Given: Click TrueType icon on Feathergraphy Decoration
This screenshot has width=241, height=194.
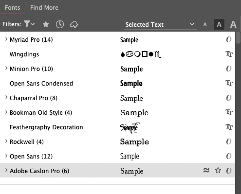Looking at the screenshot, I should [229, 127].
